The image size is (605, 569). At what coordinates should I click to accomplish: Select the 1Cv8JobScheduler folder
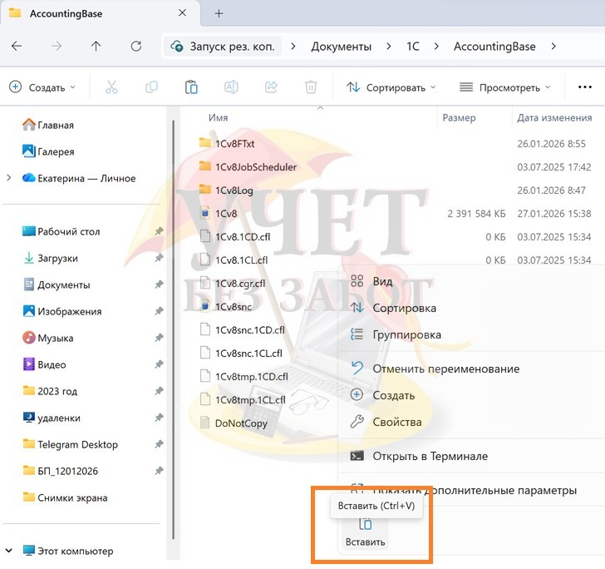point(255,166)
